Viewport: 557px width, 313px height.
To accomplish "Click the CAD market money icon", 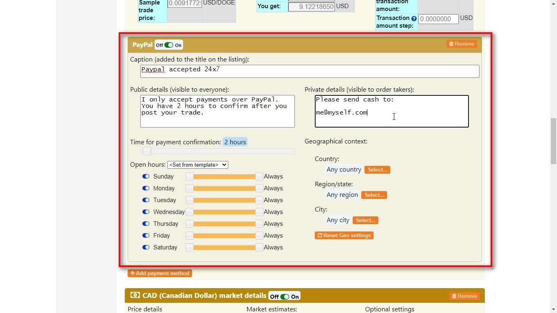I will point(135,295).
